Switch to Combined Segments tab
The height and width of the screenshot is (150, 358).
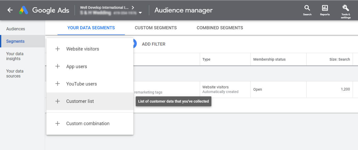(x=220, y=28)
